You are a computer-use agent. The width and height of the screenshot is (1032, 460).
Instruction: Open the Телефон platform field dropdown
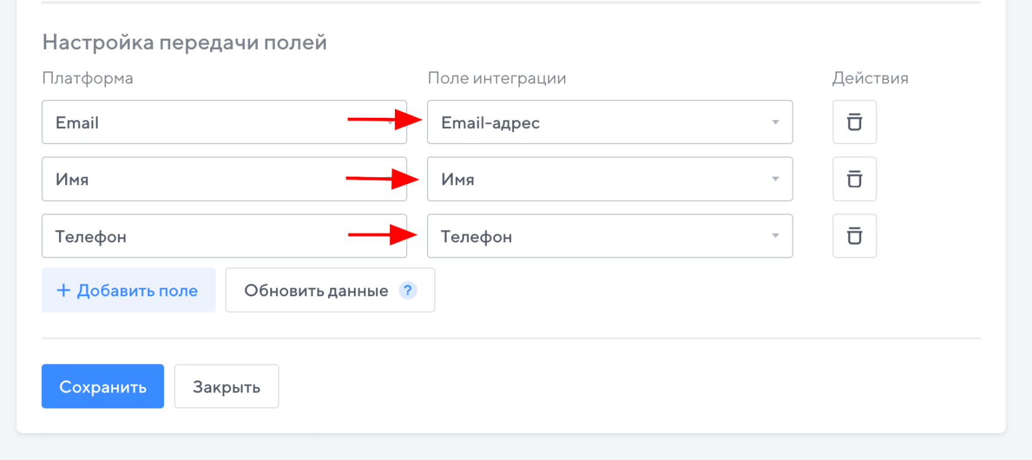tap(224, 236)
